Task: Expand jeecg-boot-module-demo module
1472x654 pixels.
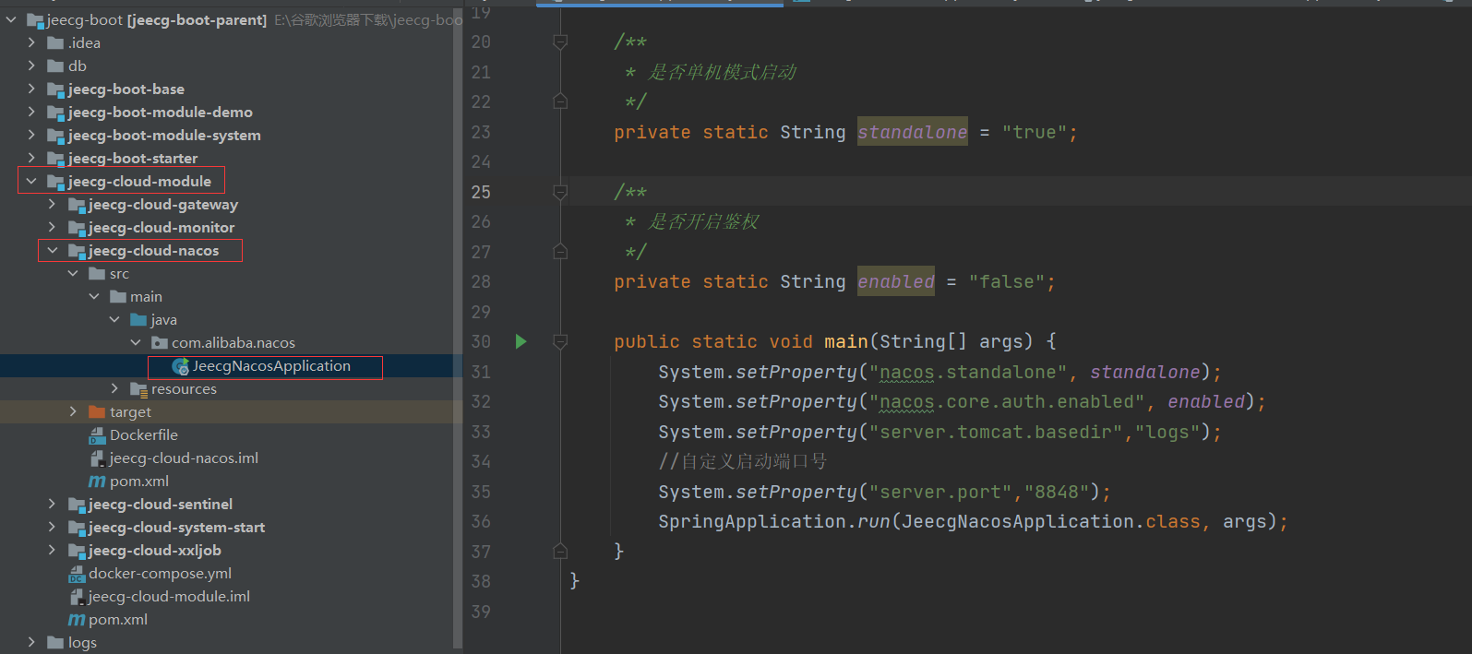Action: (31, 112)
